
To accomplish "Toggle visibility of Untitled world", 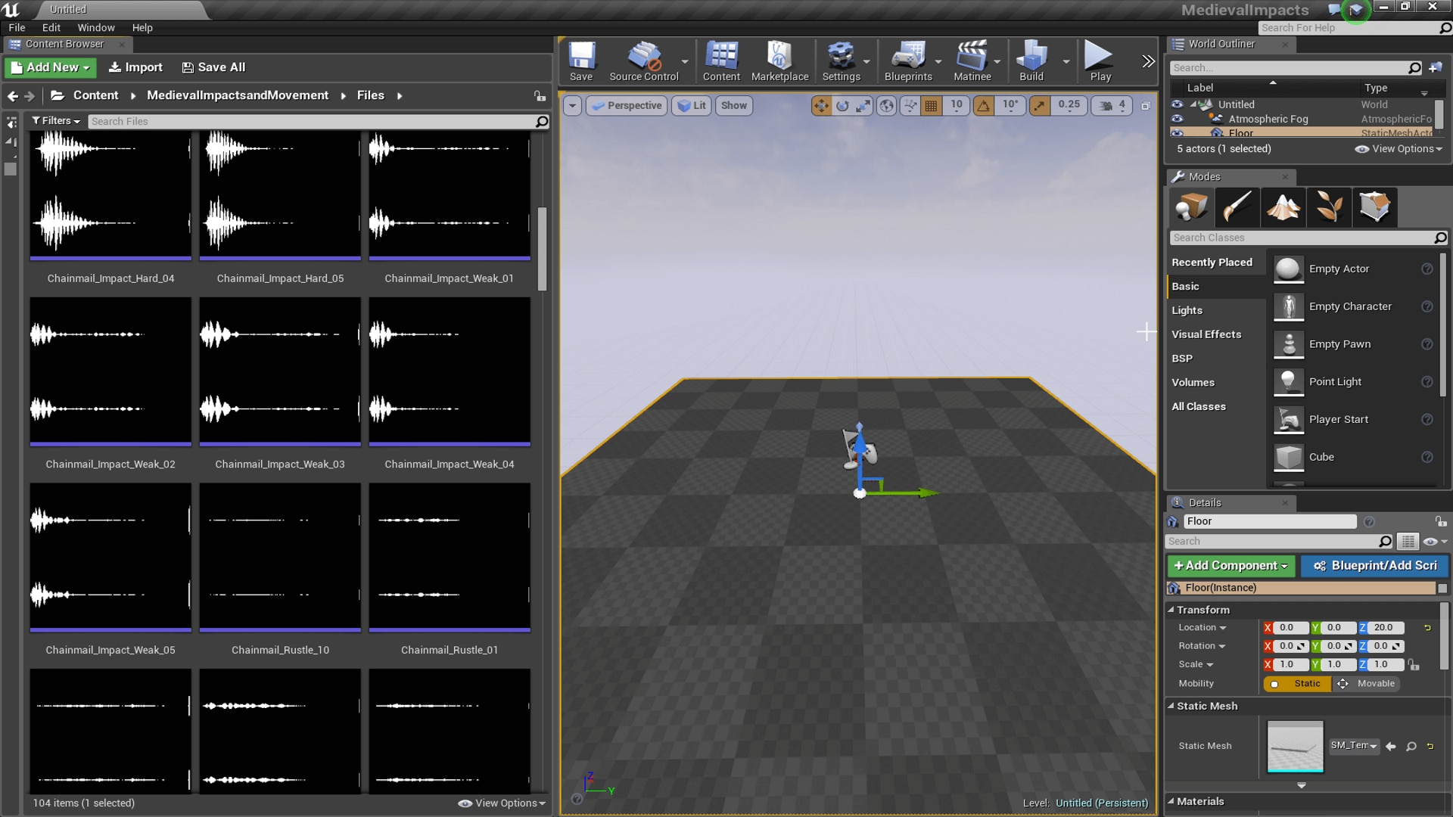I will [1177, 104].
